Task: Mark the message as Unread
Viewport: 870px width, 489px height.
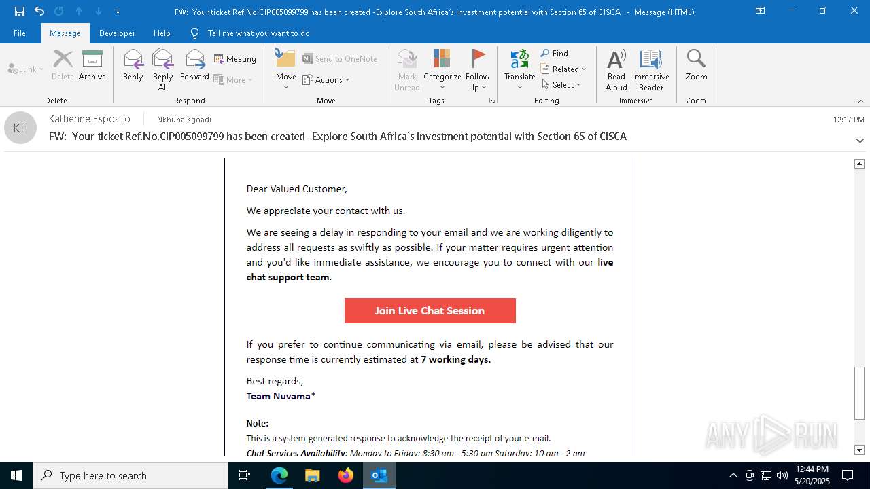Action: point(407,69)
